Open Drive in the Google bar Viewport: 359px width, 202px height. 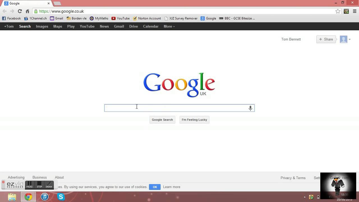tap(134, 26)
